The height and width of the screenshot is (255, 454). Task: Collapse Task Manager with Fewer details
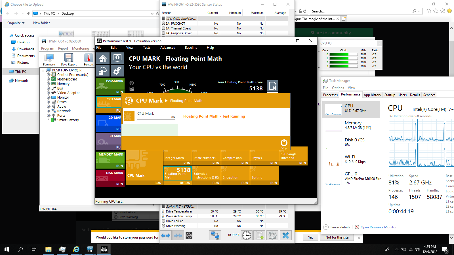(337, 227)
